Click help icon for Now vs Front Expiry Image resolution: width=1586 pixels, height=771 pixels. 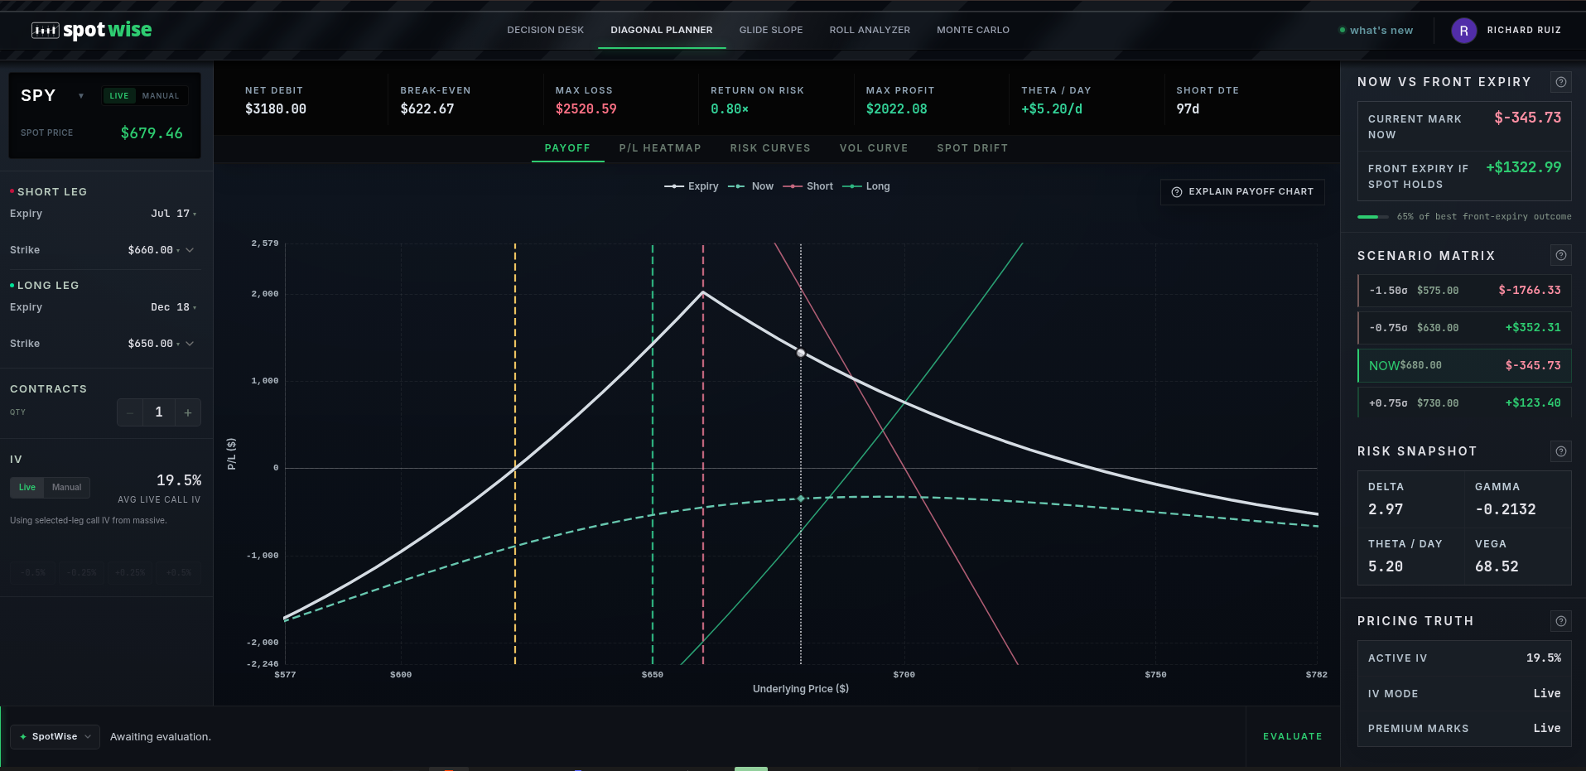(x=1560, y=82)
